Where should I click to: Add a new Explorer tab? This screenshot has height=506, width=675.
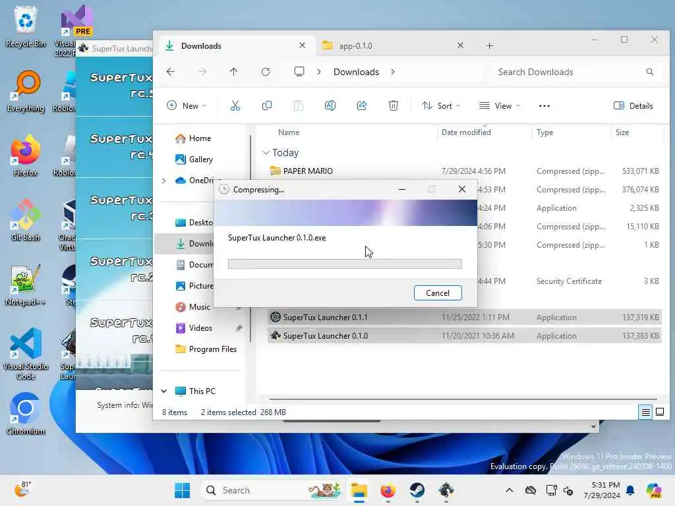click(490, 45)
